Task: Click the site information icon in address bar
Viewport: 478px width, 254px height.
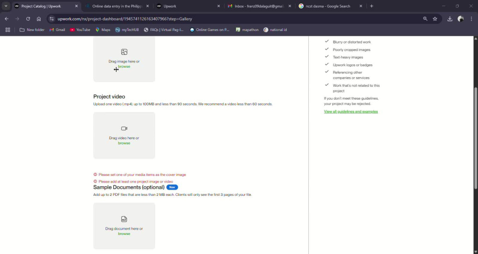Action: 52,19
